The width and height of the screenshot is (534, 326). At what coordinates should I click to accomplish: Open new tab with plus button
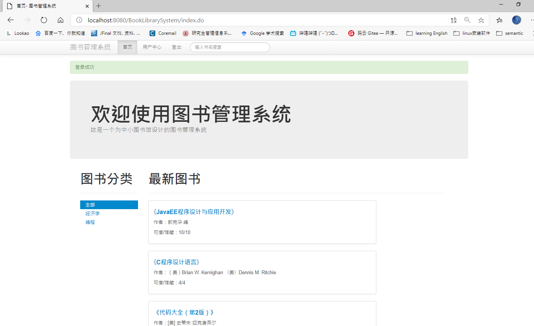pyautogui.click(x=98, y=6)
